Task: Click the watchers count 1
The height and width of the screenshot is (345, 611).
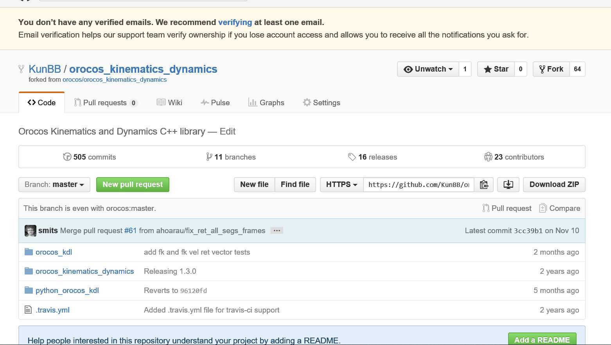Action: point(465,69)
